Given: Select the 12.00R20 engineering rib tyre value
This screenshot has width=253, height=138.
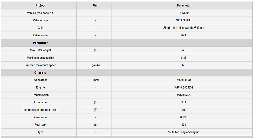Looking at the screenshot, I should click(184, 132).
